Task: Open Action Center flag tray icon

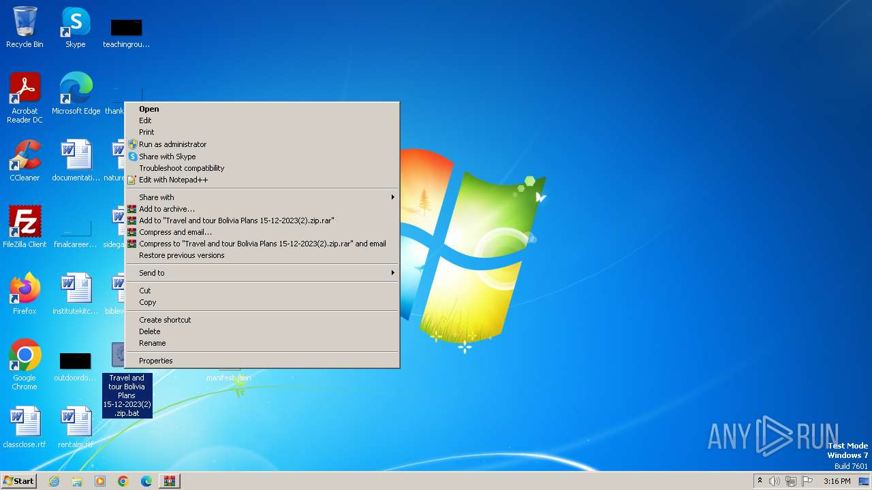Action: [807, 481]
